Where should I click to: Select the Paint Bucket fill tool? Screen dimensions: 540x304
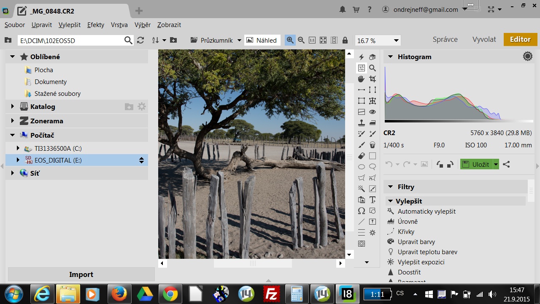373,145
